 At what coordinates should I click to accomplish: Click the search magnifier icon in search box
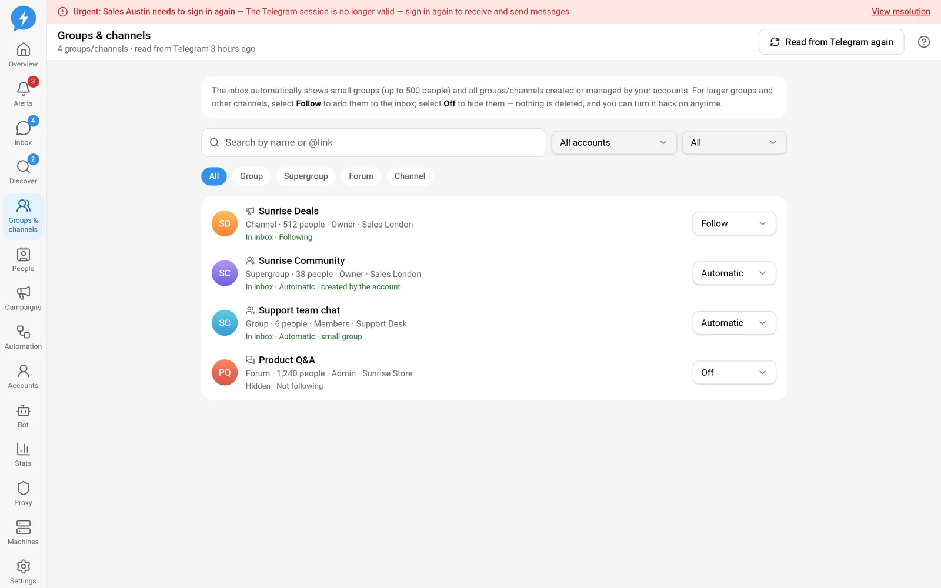[215, 142]
